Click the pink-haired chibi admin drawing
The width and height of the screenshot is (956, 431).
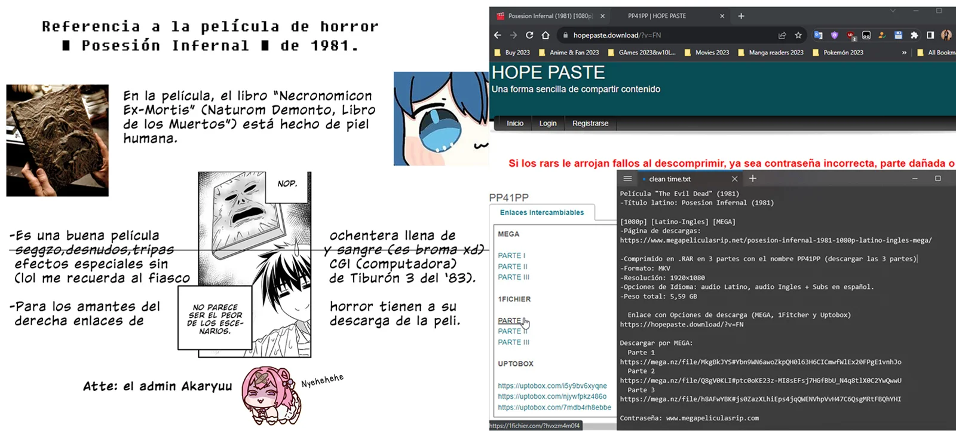pos(271,395)
